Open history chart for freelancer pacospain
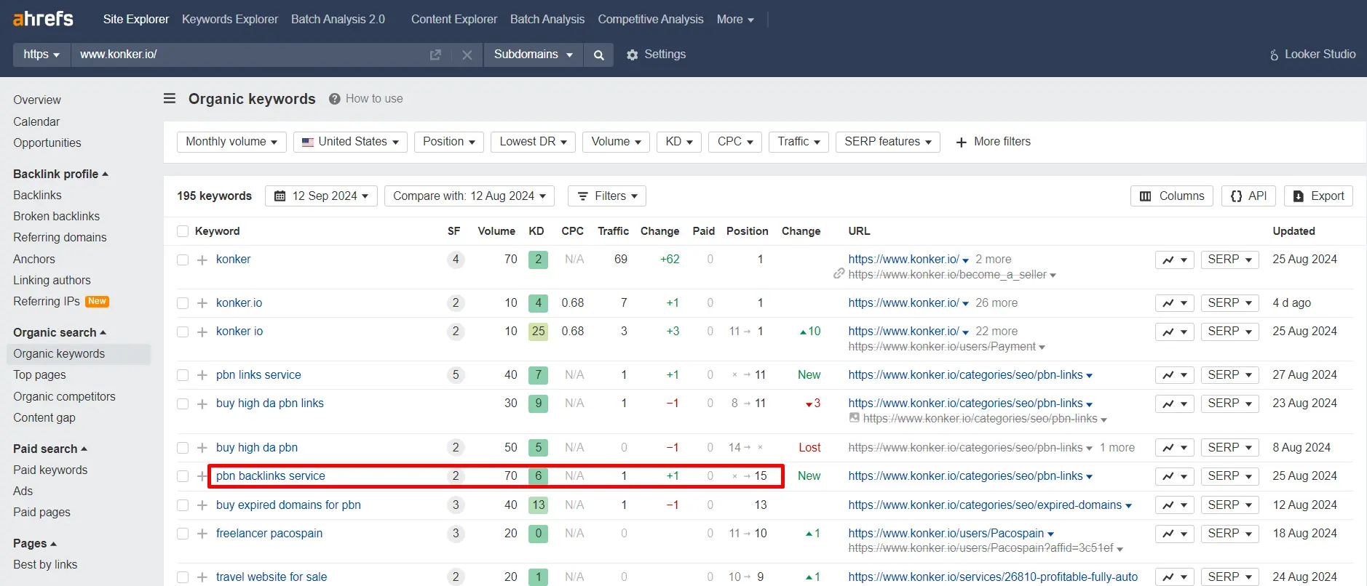This screenshot has height=586, width=1367. coord(1174,534)
